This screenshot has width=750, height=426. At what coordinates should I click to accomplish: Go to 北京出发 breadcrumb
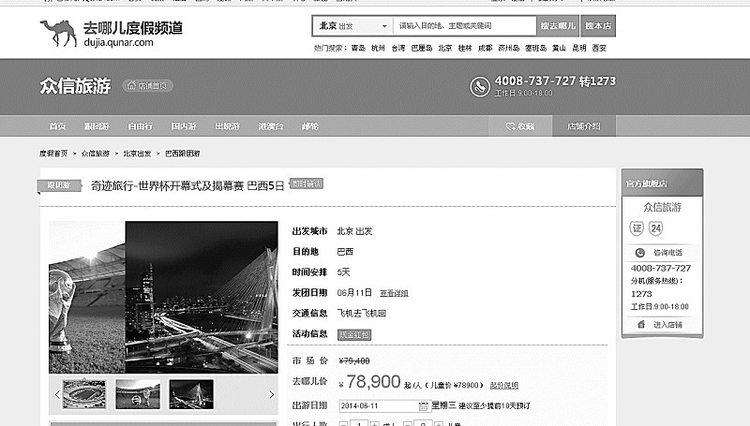pos(137,154)
